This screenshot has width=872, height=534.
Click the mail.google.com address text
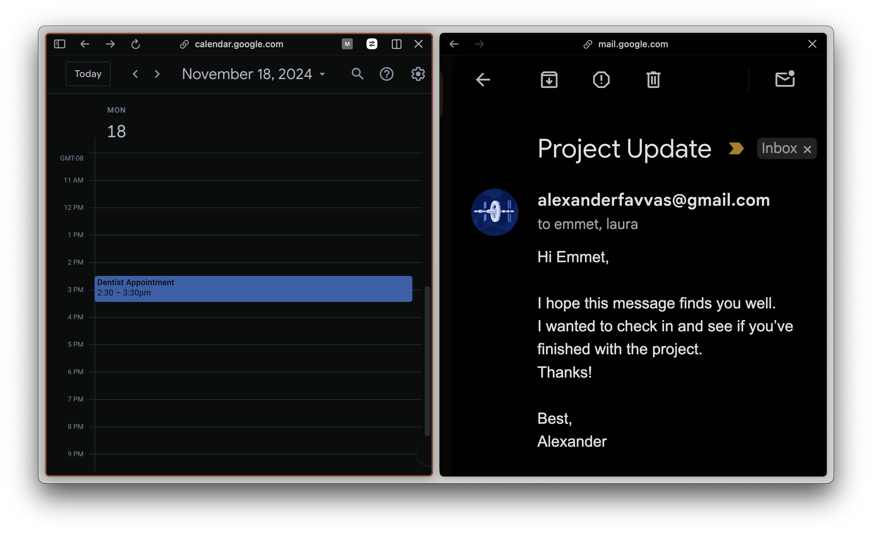633,44
